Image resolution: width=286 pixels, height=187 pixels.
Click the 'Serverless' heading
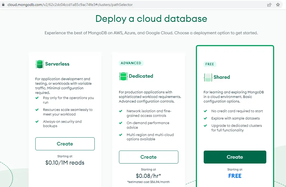57,64
